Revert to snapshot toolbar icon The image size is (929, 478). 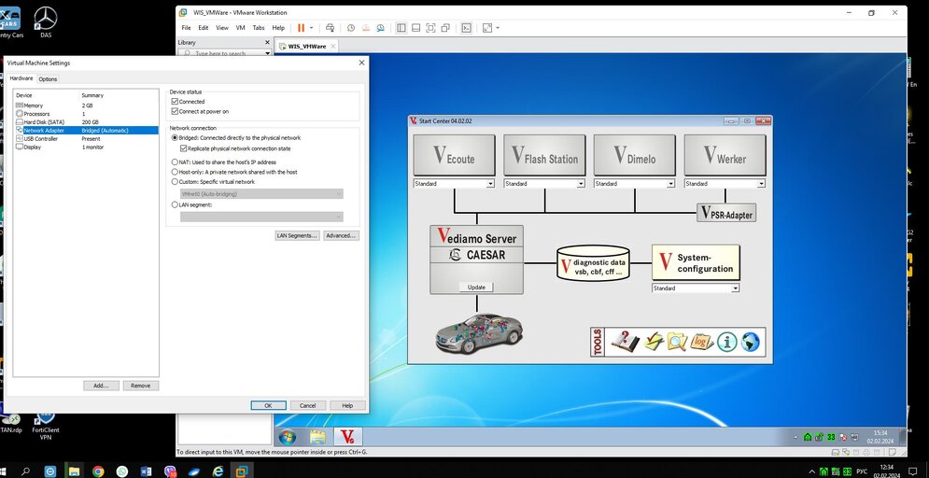(366, 28)
